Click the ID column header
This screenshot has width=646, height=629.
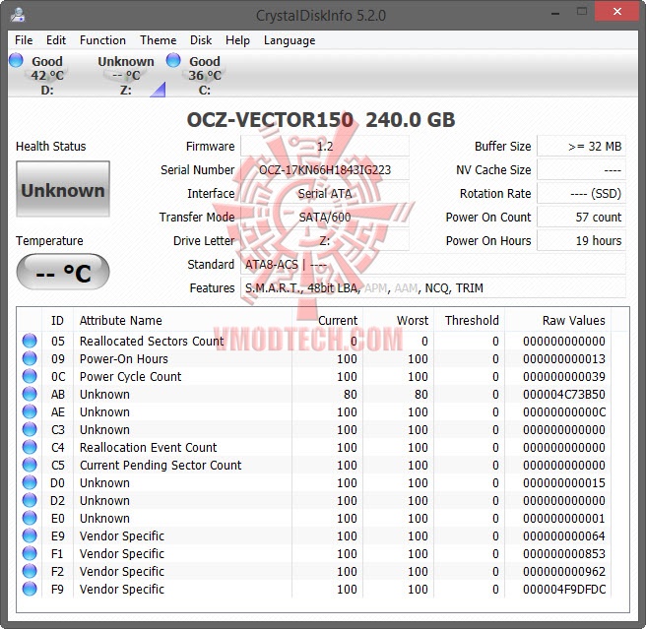pyautogui.click(x=58, y=321)
